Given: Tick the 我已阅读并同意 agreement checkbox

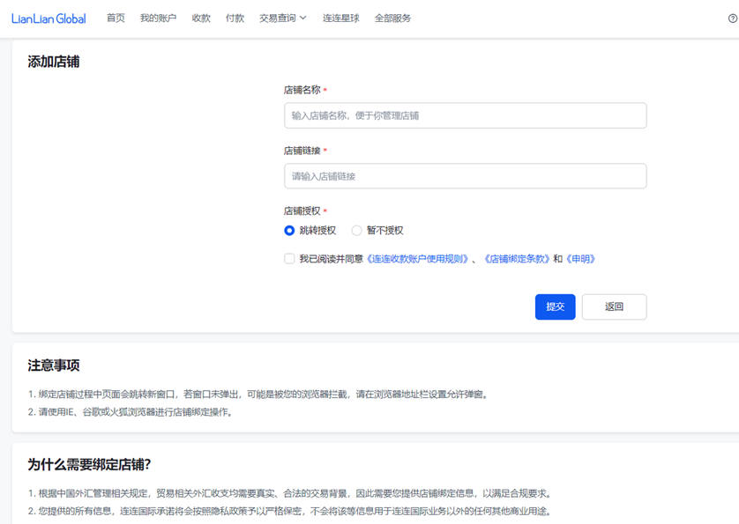Looking at the screenshot, I should point(289,259).
